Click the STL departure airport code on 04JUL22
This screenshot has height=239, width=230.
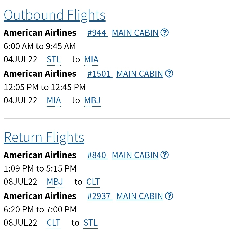click(x=54, y=60)
